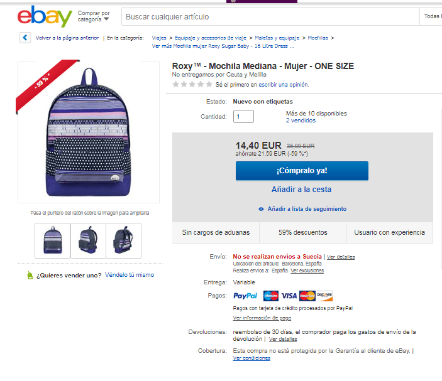Click the Mochilas breadcrumb link
442x381 pixels.
coord(318,38)
